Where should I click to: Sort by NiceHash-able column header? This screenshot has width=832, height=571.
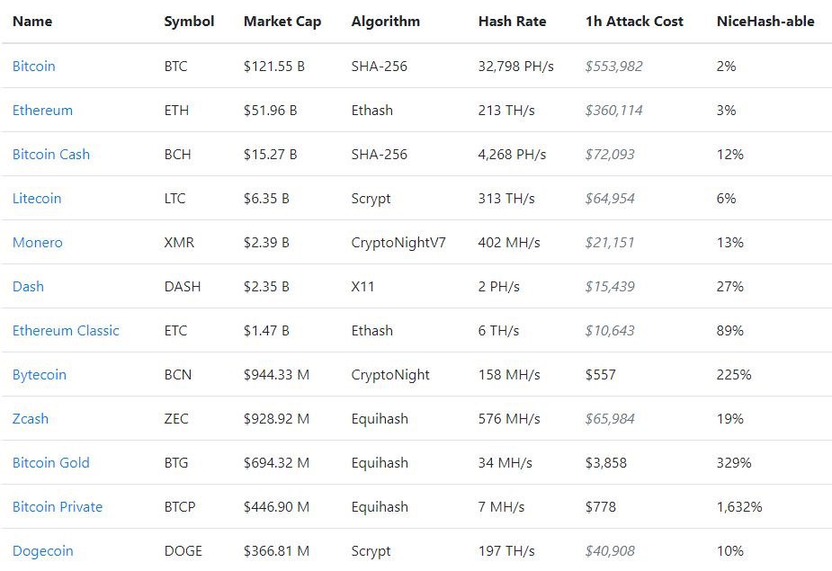765,22
